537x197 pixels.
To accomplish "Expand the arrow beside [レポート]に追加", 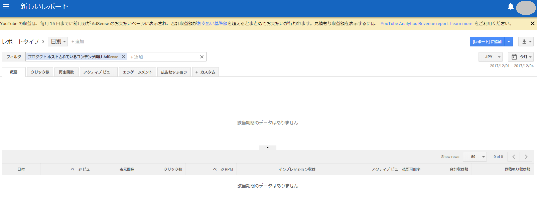I will [x=509, y=41].
